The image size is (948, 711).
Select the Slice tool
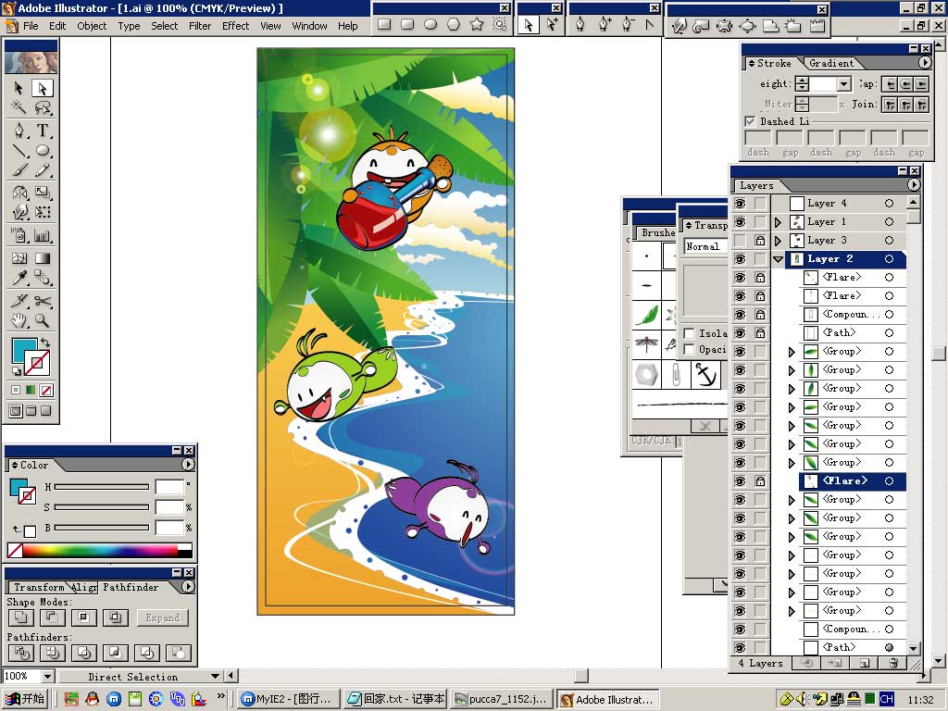point(19,300)
